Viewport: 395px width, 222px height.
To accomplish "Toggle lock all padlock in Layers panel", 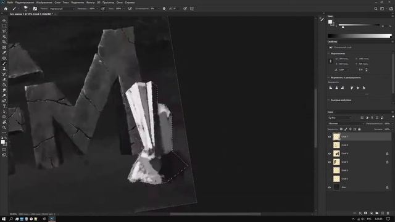I will (359, 129).
